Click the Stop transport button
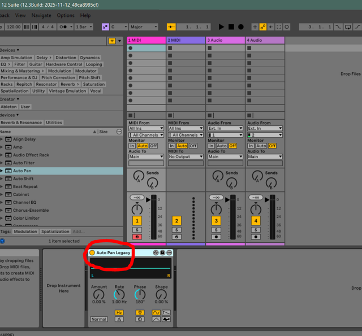The image size is (362, 336). [x=231, y=27]
